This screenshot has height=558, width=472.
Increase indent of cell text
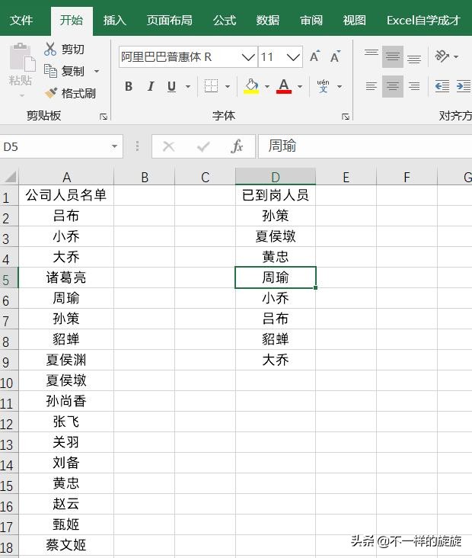[464, 86]
